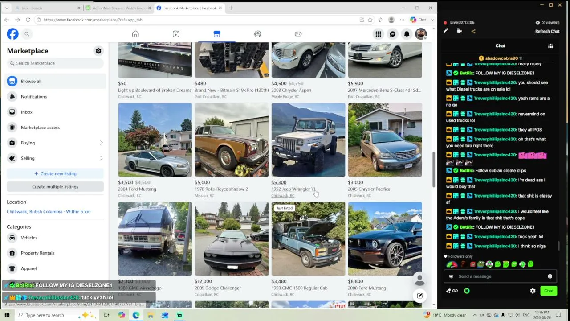
Task: Open the Gaming icon in Facebook header
Action: (298, 34)
